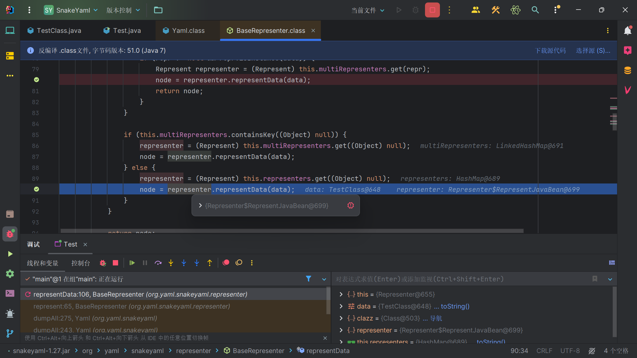Switch to Test.java tab
637x358 pixels.
122,31
